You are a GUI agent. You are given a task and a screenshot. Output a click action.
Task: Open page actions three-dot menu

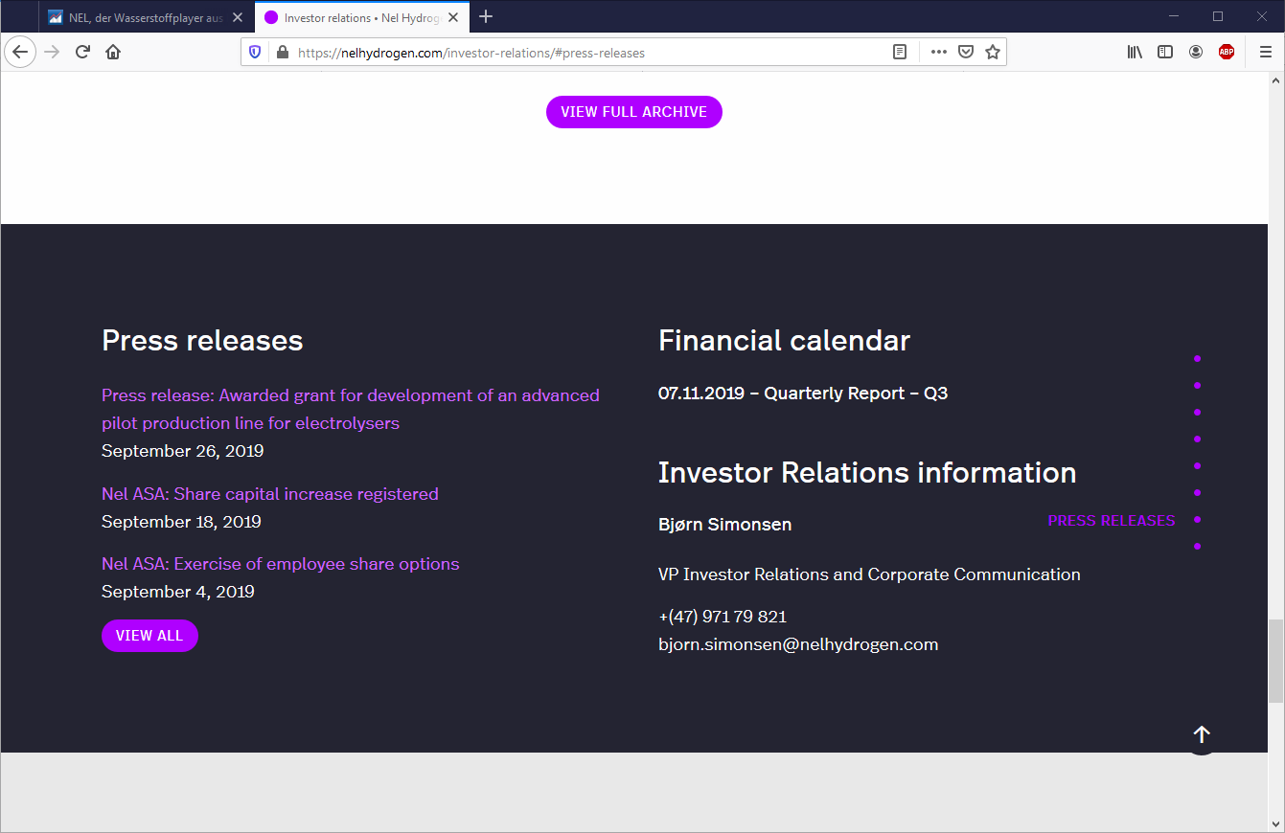939,53
